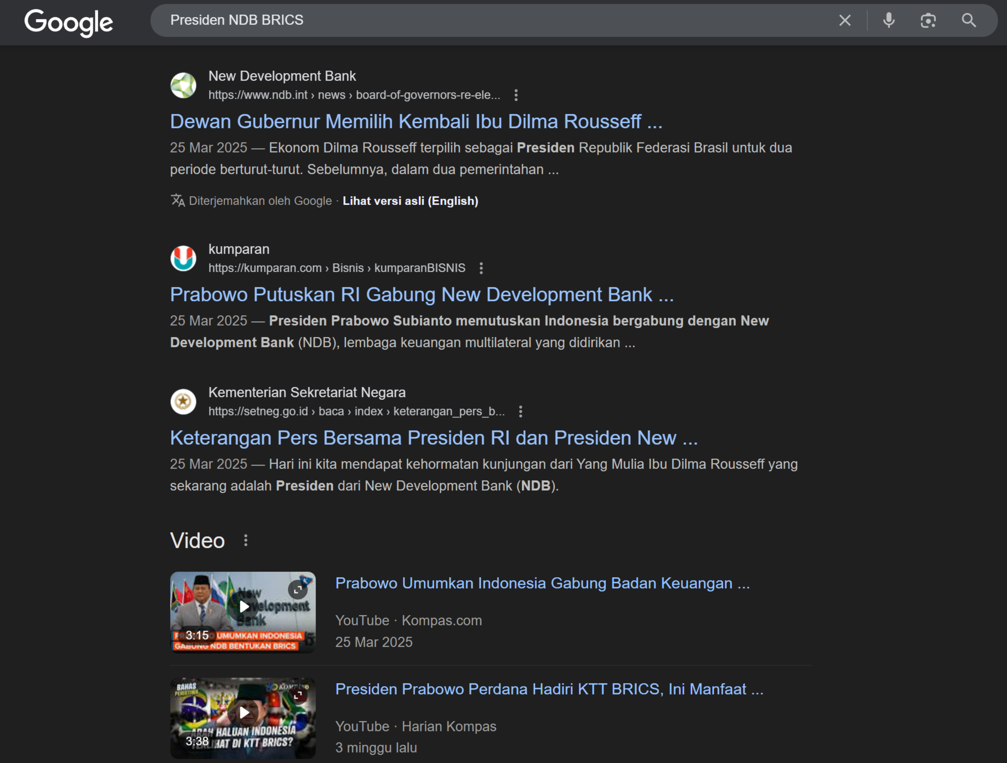1007x763 pixels.
Task: Click YouTube · Kompas.com source text
Action: 408,621
